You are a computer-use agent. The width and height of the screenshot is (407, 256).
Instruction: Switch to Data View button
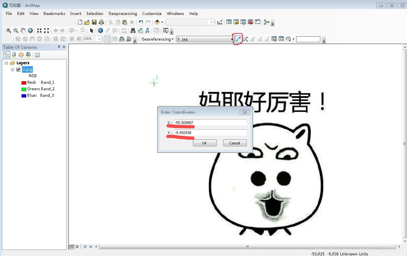[x=72, y=247]
